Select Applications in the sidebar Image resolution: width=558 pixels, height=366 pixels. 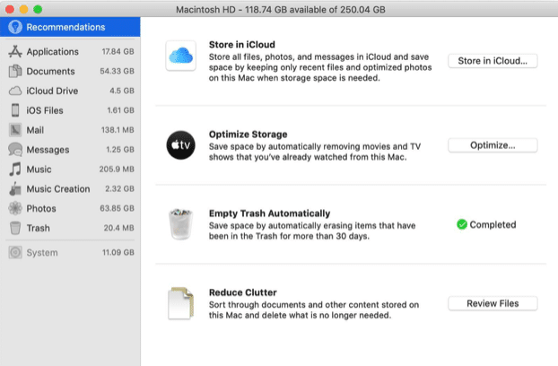[52, 52]
